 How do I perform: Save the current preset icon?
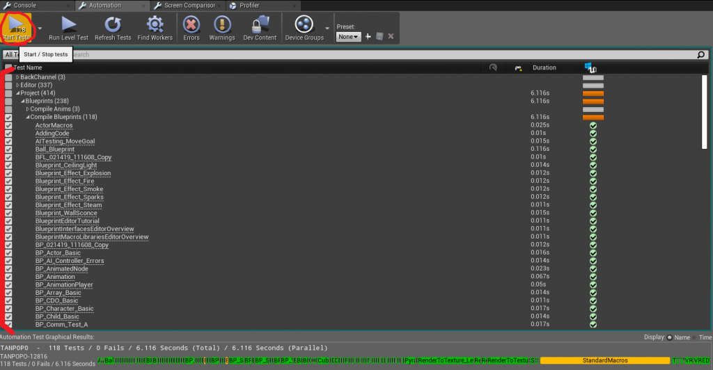379,37
